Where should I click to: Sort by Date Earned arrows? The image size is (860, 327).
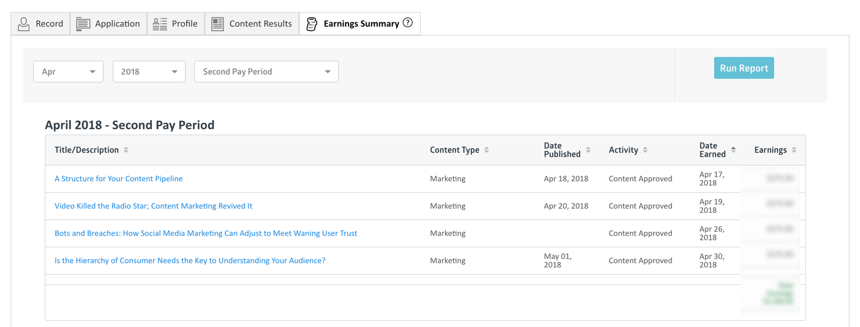(733, 150)
